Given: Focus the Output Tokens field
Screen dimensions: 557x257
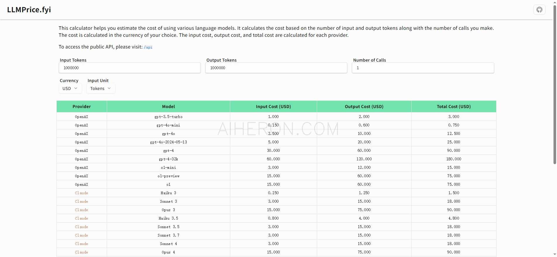Looking at the screenshot, I should (276, 68).
